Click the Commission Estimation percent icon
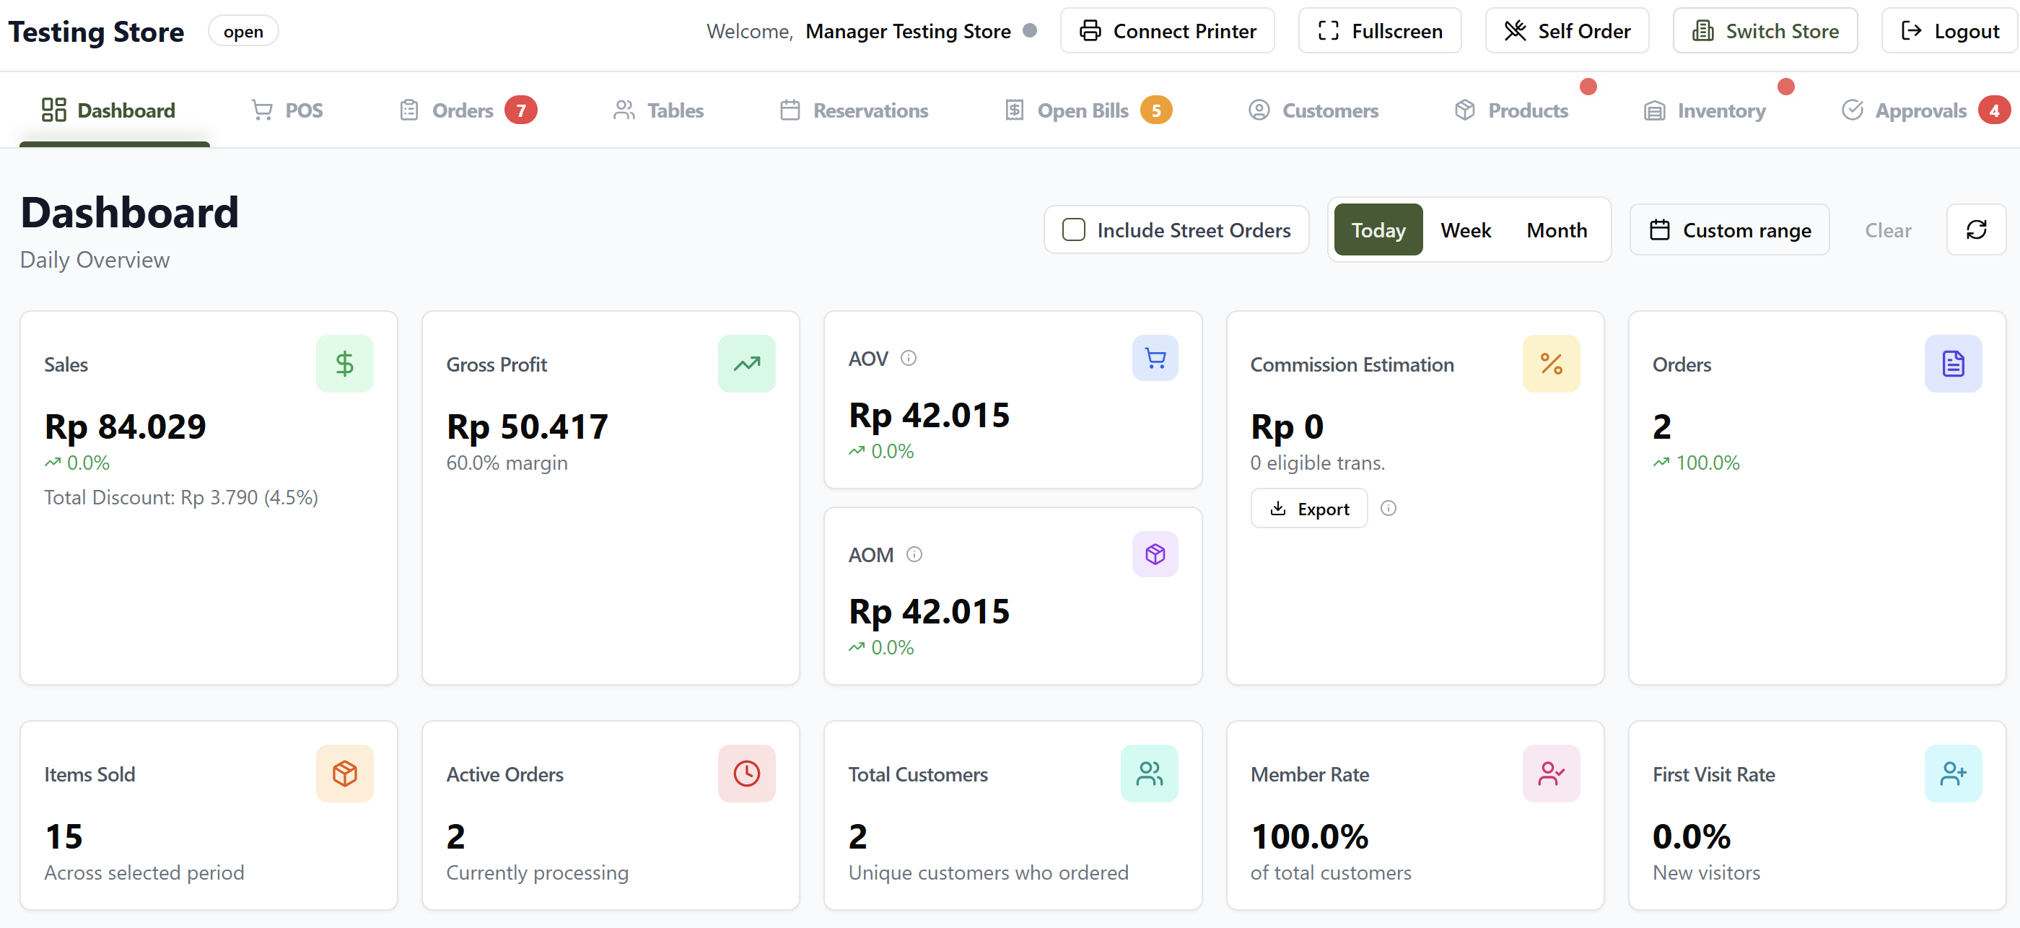 point(1550,364)
